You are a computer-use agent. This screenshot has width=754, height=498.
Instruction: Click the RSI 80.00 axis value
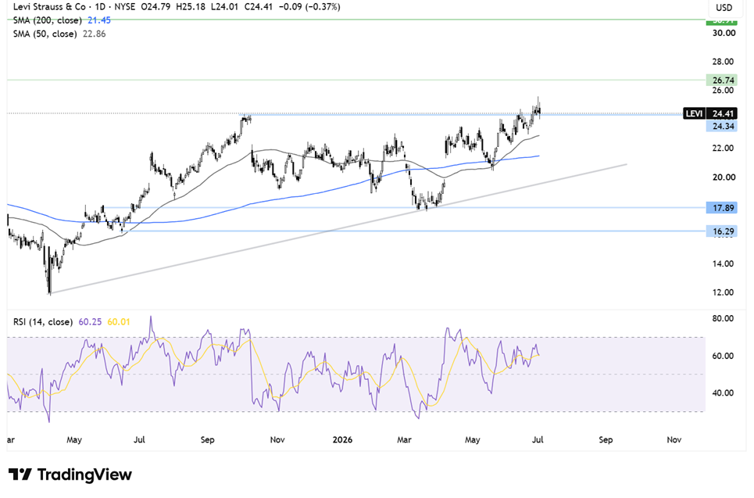click(x=724, y=318)
